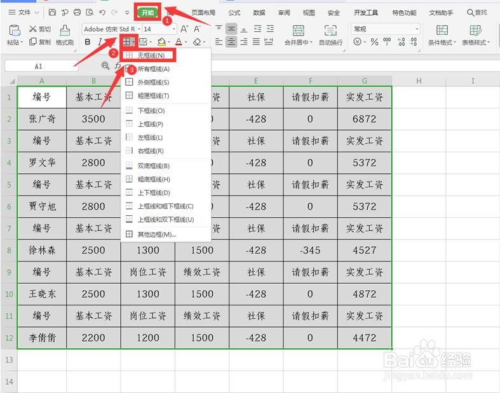Screen dimensions: 500x393
Task: Apply percent style with % icon
Action: (374, 42)
